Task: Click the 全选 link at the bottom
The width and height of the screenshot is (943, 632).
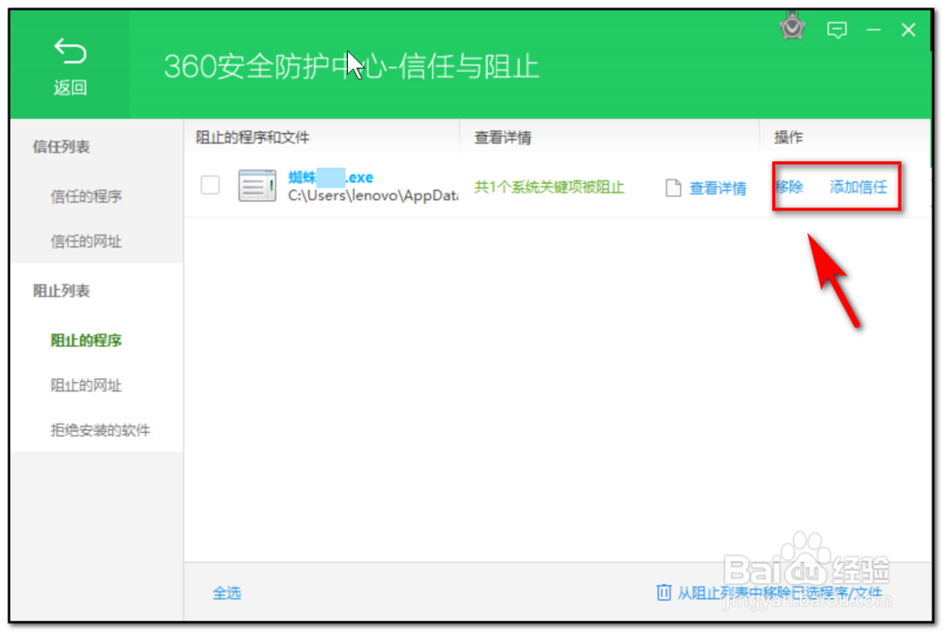Action: tap(226, 593)
